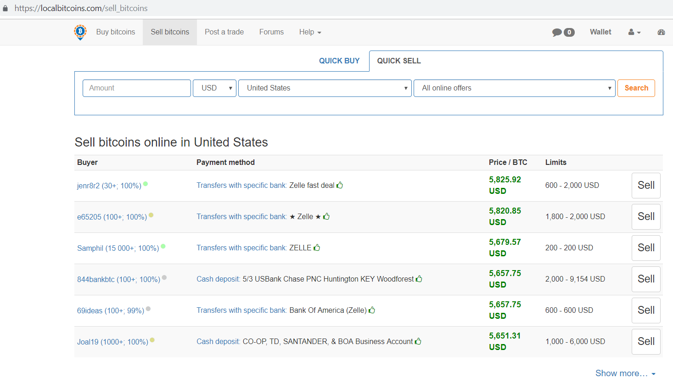Click thumbs-up icon on 844bankbtc cash deposit row

pyautogui.click(x=419, y=279)
